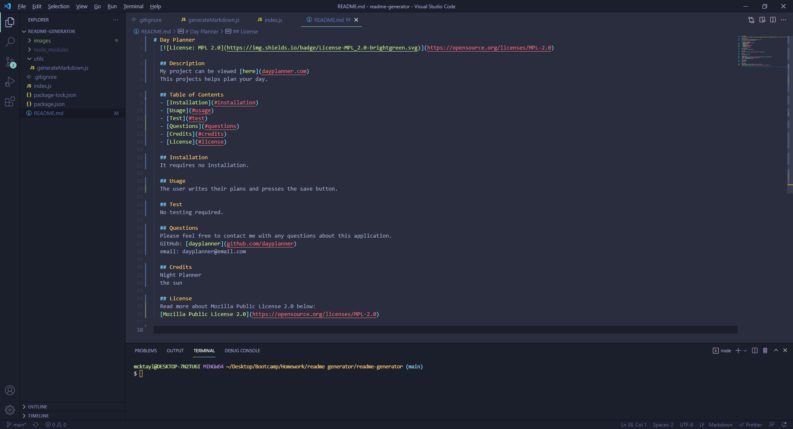Toggle split terminal layout
The image size is (793, 429).
[755, 350]
